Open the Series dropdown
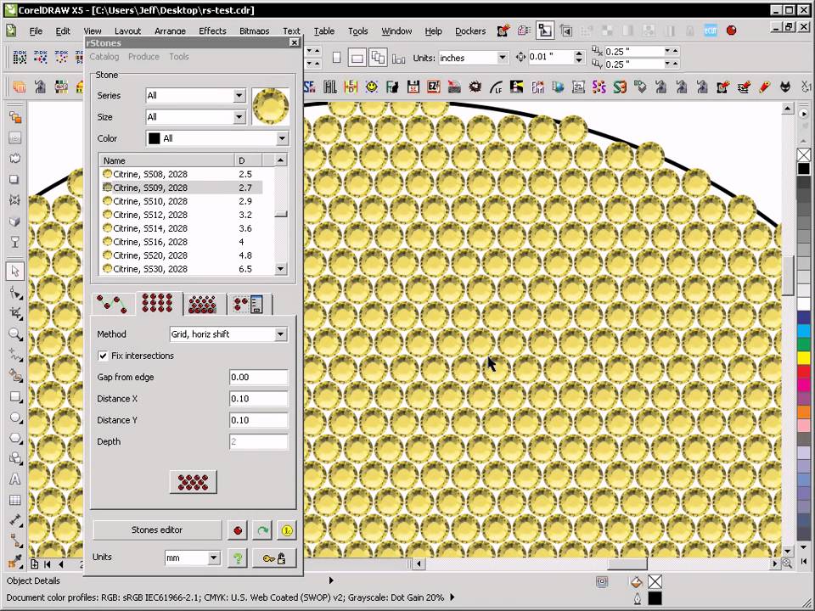The image size is (815, 611). coord(239,96)
